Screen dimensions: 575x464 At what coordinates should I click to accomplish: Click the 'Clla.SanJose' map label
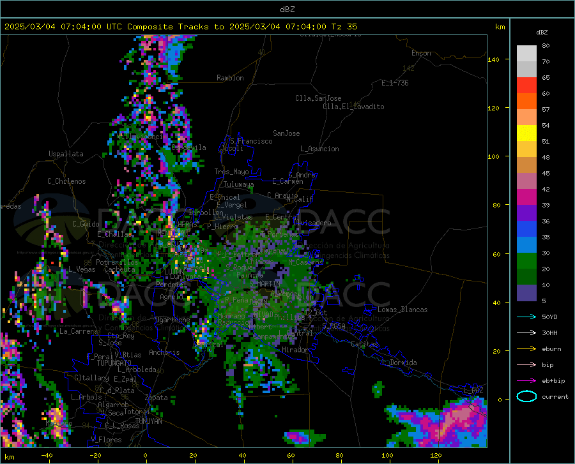pyautogui.click(x=318, y=98)
